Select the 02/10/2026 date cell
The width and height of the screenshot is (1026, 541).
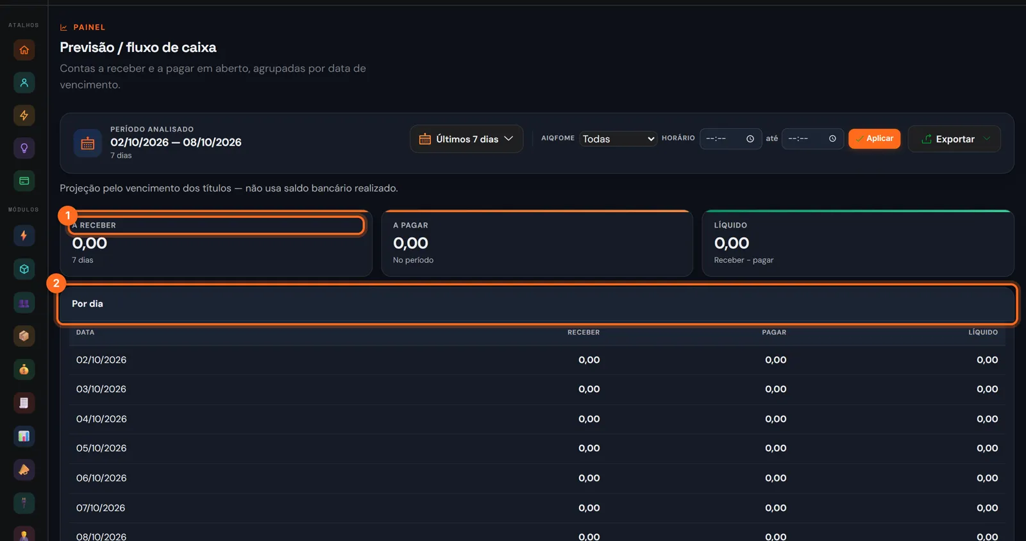(x=101, y=360)
